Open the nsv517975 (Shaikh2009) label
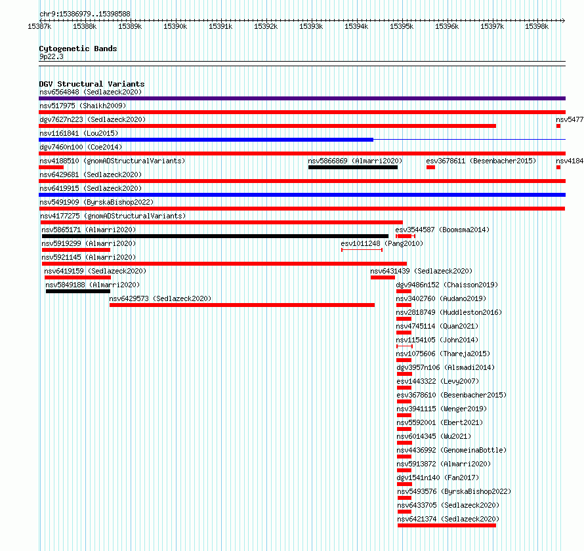Screen dimensions: 584x551 pos(83,106)
